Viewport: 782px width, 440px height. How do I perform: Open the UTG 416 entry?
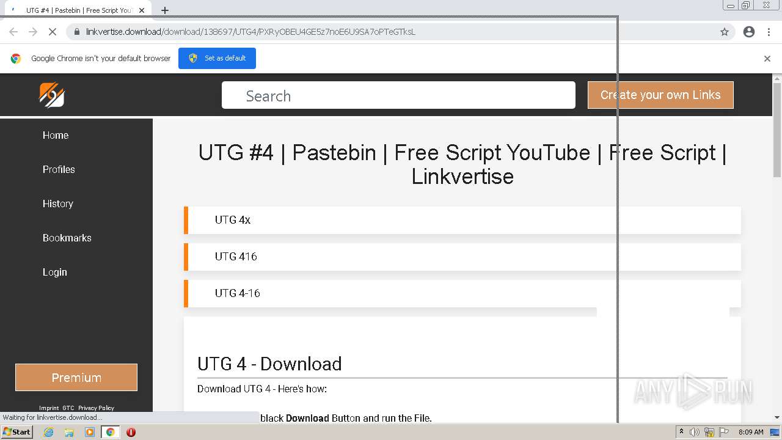(x=462, y=257)
